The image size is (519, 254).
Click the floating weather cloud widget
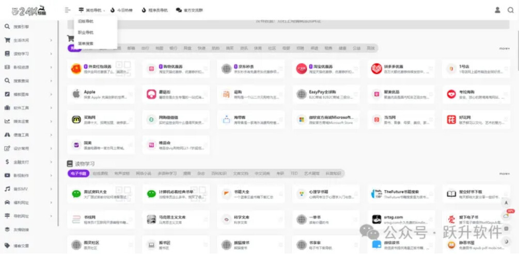pyautogui.click(x=506, y=216)
